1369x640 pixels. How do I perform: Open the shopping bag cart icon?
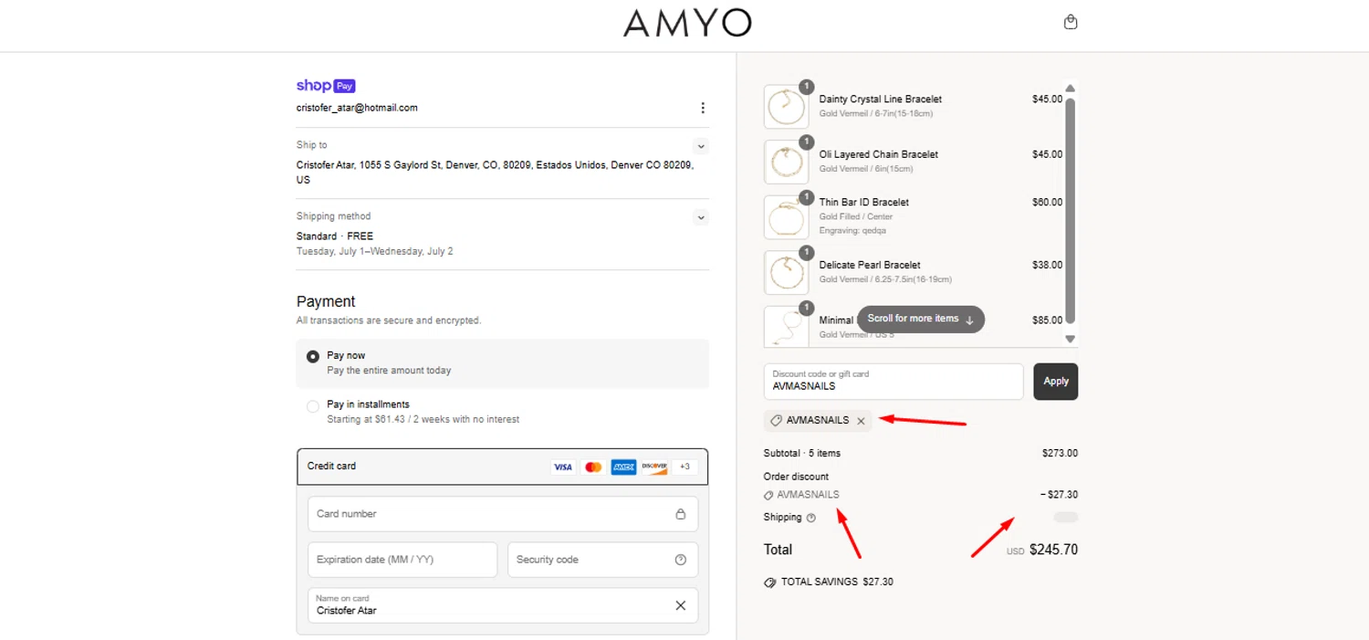tap(1071, 22)
